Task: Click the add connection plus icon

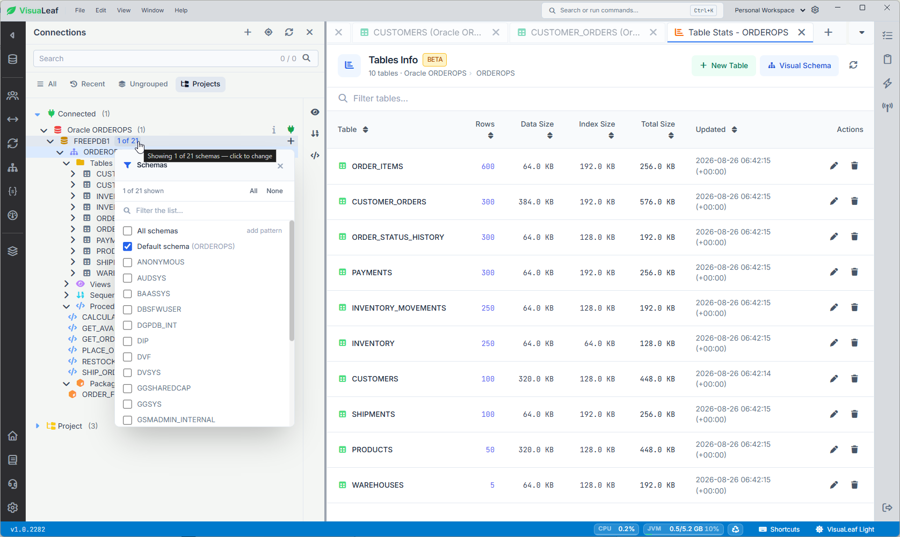Action: click(248, 32)
